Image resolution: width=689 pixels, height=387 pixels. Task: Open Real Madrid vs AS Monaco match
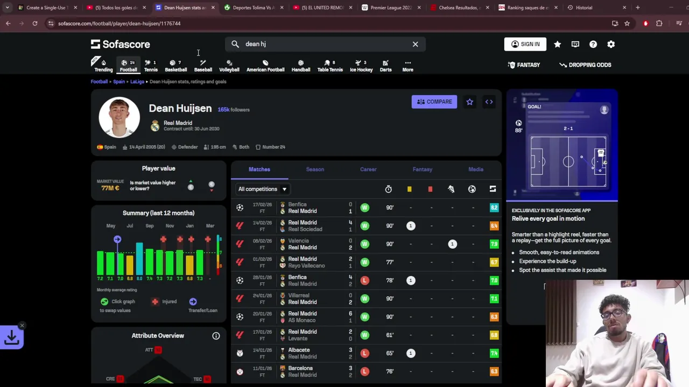(367, 317)
